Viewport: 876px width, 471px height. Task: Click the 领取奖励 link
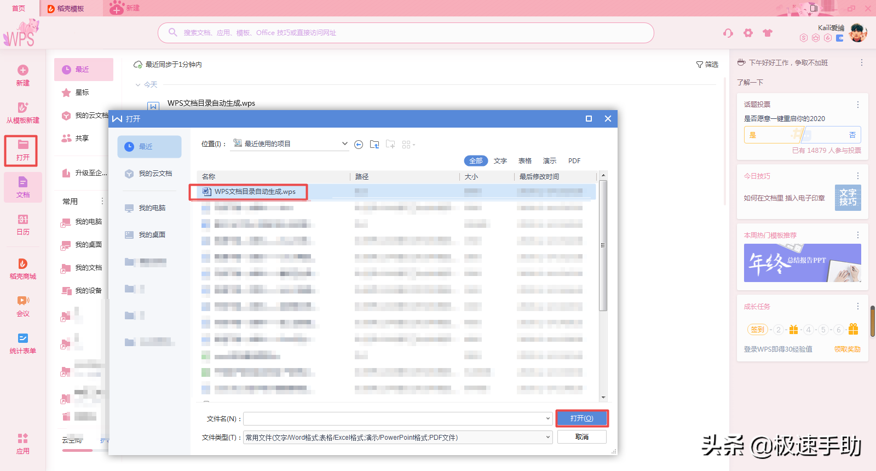pyautogui.click(x=847, y=349)
